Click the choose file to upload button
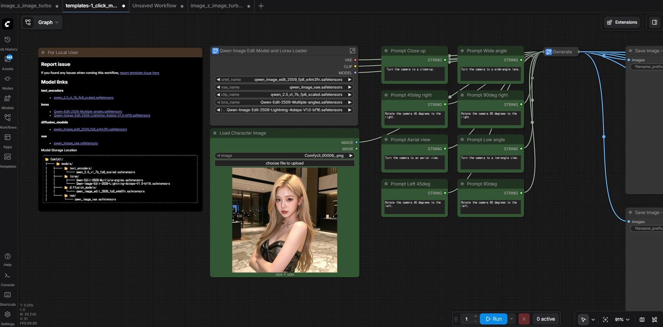663x327 pixels. click(285, 163)
